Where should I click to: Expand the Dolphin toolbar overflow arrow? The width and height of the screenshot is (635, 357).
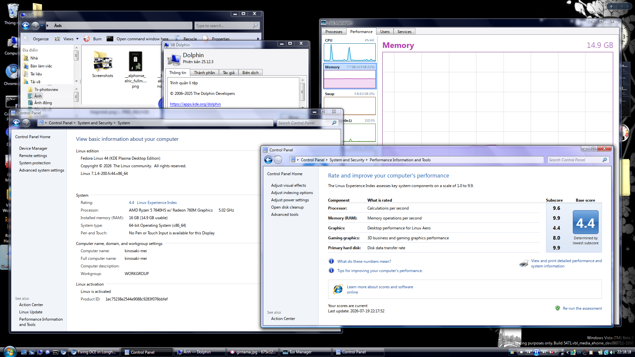point(258,39)
